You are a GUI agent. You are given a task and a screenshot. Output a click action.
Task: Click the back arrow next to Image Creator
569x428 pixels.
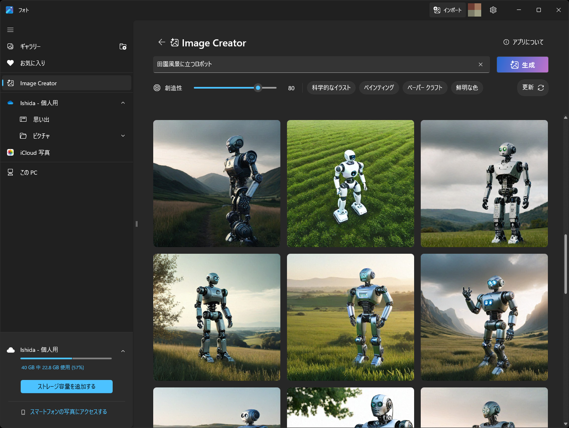point(162,42)
